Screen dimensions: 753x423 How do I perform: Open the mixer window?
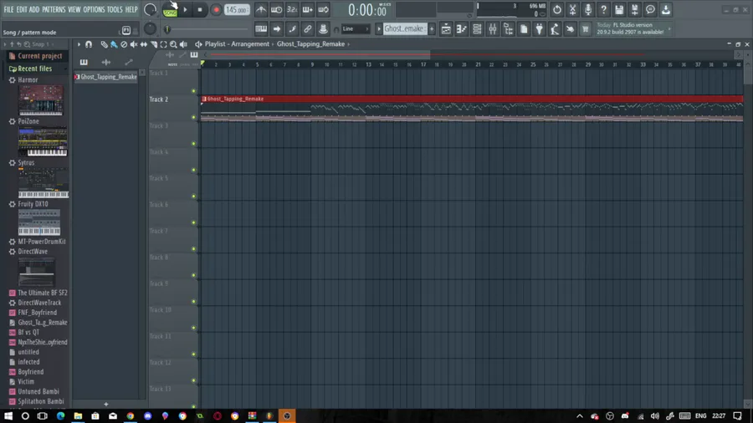pos(493,29)
